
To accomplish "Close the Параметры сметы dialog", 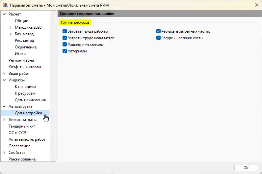I will [256, 5].
